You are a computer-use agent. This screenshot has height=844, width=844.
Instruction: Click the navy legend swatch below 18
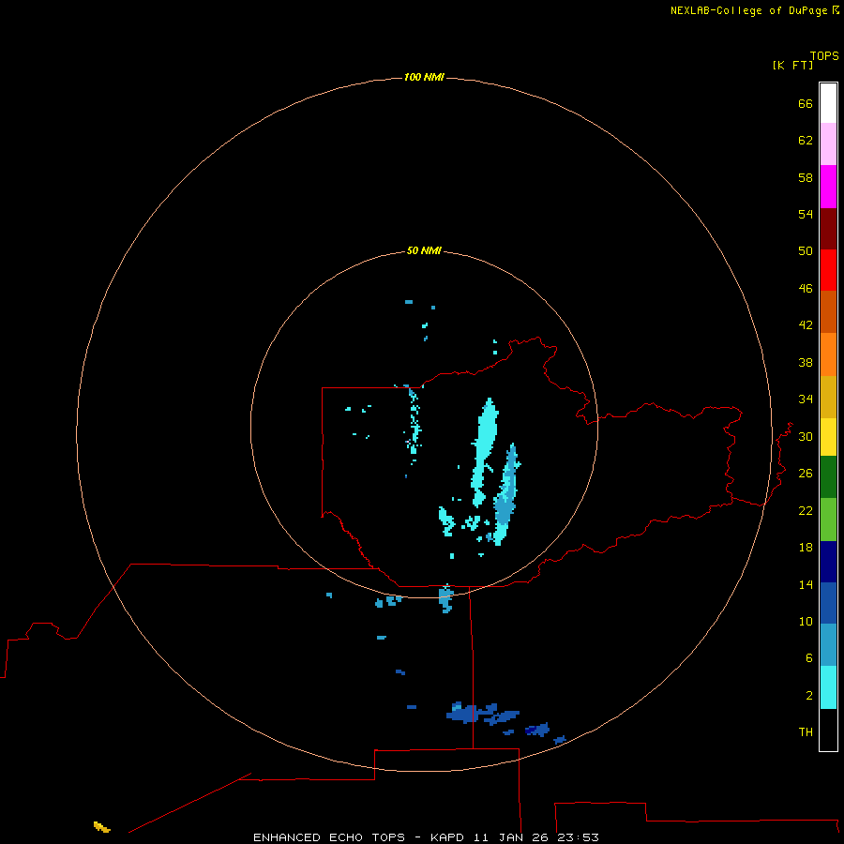click(828, 562)
